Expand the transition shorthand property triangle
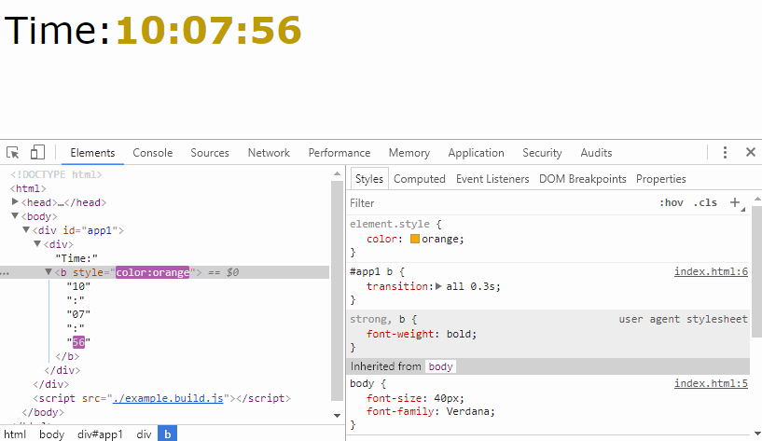The image size is (762, 441). point(438,286)
